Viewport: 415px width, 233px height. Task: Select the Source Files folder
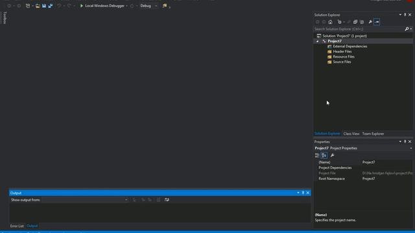(x=342, y=62)
